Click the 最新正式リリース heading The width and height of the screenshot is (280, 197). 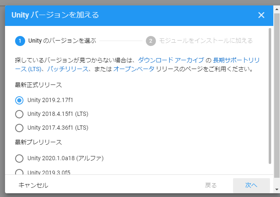39,85
